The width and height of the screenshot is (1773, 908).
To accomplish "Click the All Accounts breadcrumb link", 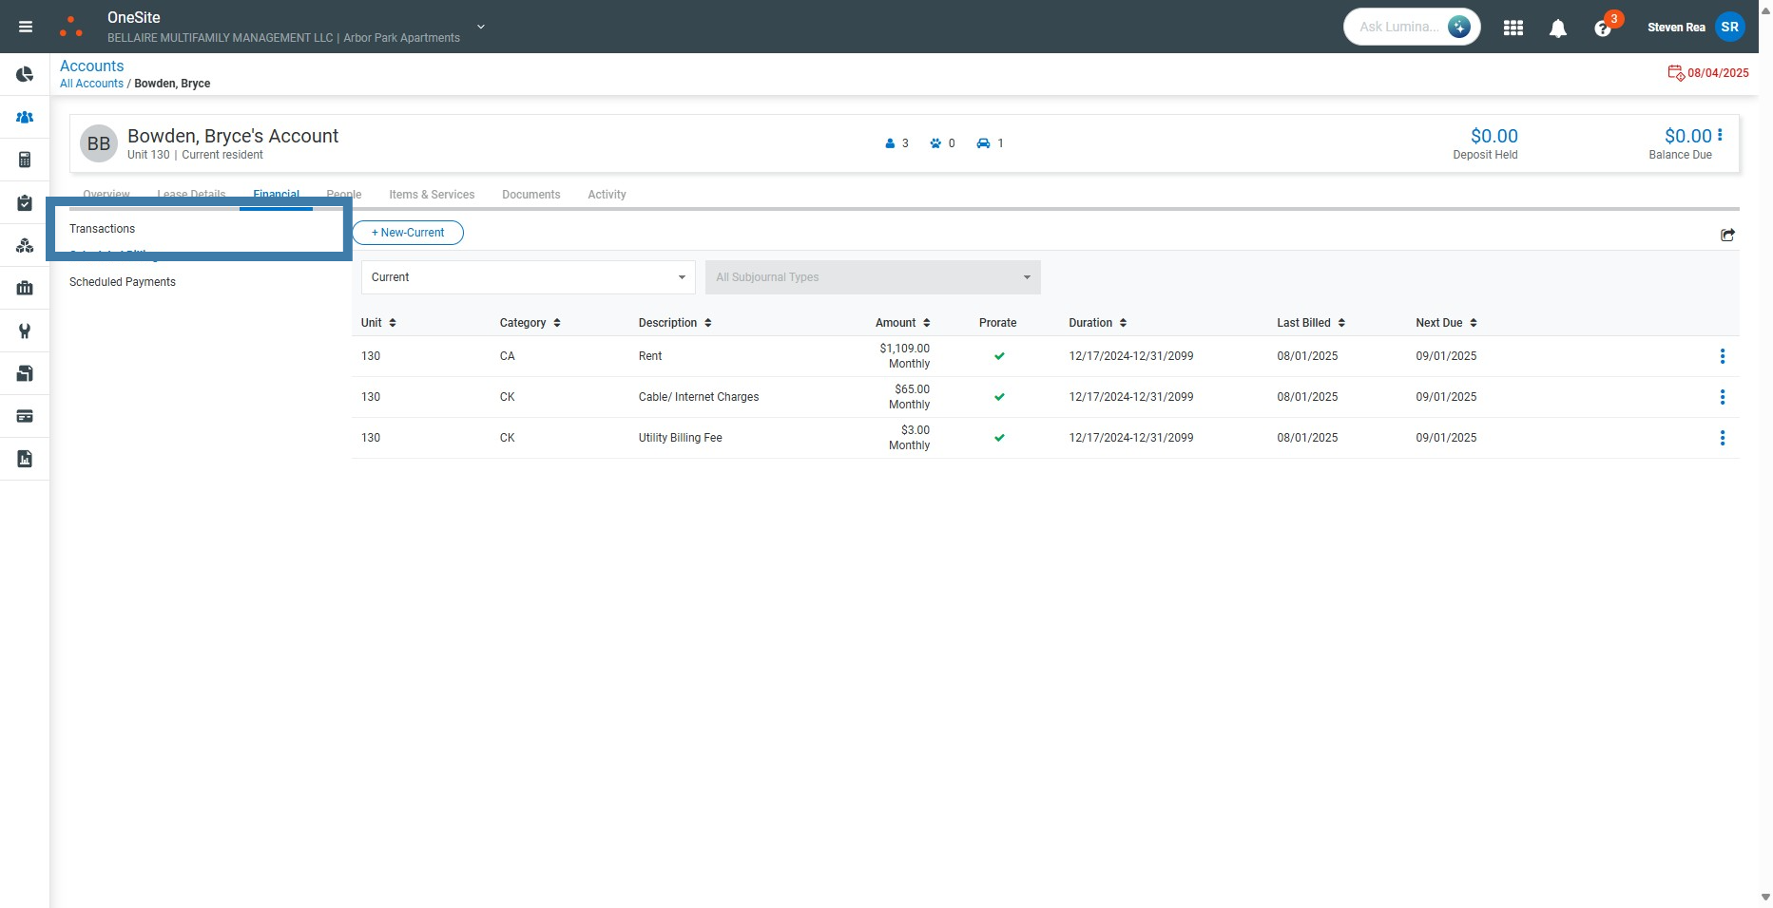I will [x=91, y=84].
